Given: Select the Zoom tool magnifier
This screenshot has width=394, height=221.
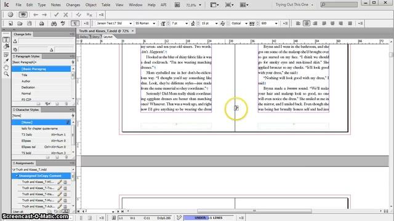Looking at the screenshot, I should (x=6, y=74).
